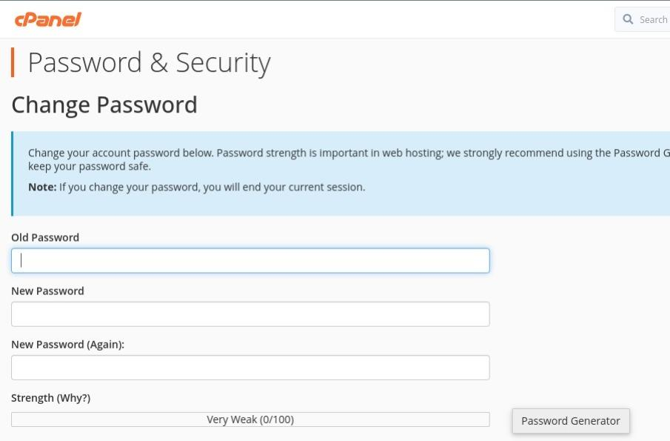Click the New Password label text

coord(47,291)
